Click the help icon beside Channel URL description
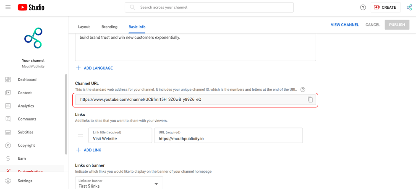Screen dimensions: 416x189 [x=303, y=89]
